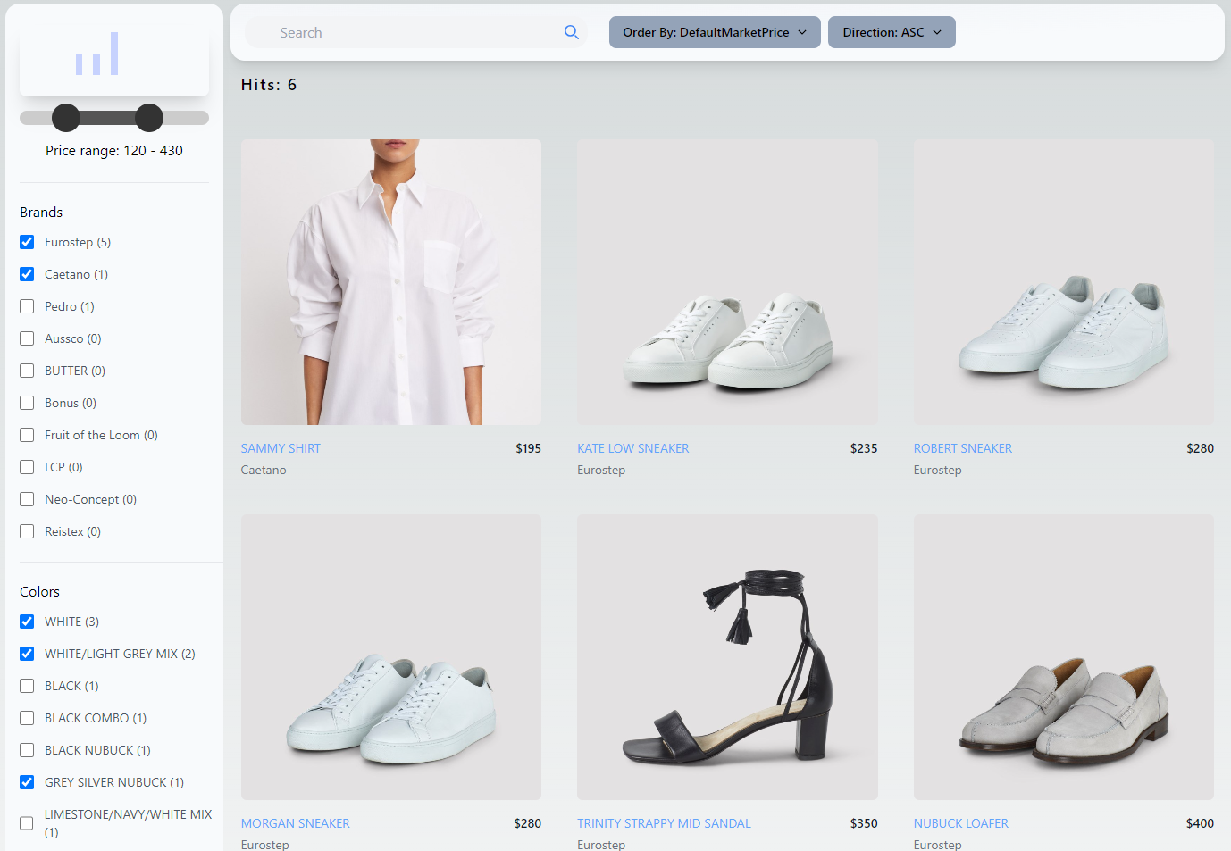Open the ROBERT SNEAKER product link
The width and height of the screenshot is (1231, 851).
tap(962, 448)
